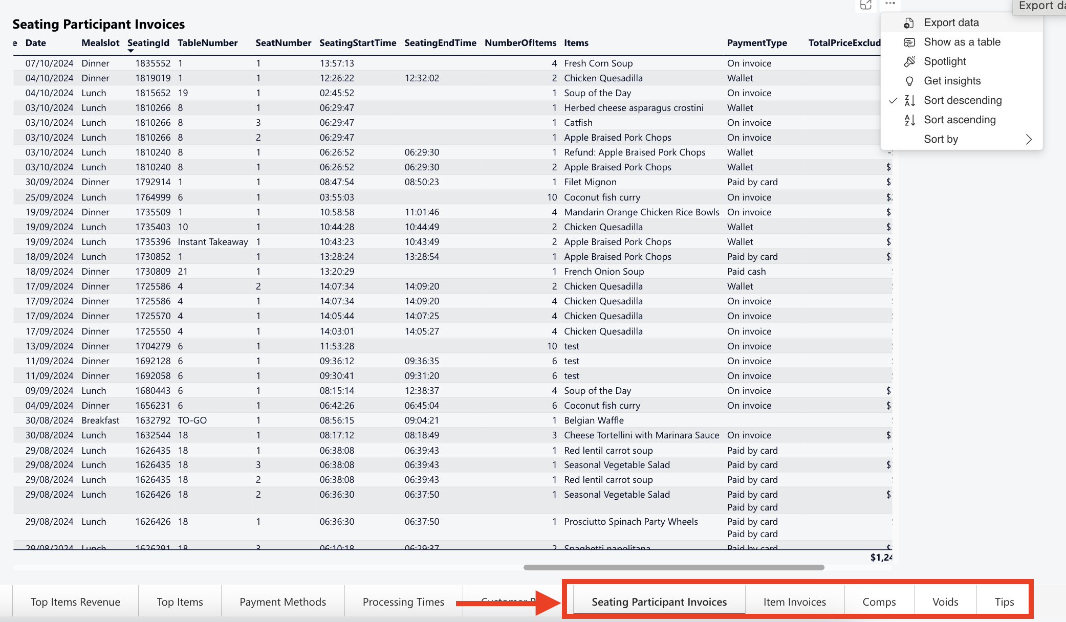
Task: Open the Comps tab
Action: [x=879, y=602]
